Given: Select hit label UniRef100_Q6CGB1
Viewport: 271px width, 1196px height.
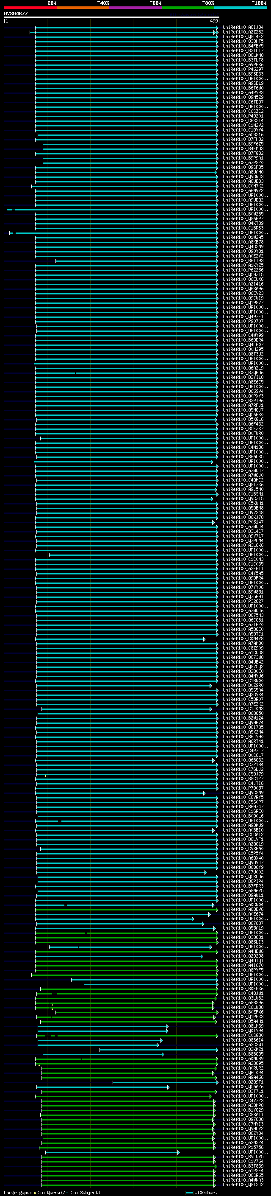Looking at the screenshot, I should click(243, 620).
